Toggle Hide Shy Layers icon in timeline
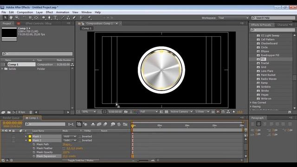297x167 pixels. [93, 124]
